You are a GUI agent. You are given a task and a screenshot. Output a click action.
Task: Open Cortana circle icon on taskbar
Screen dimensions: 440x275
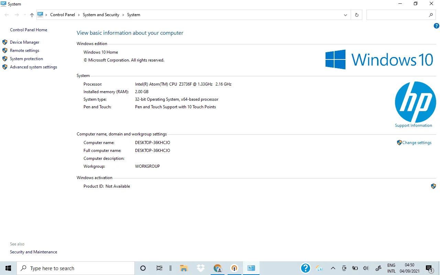point(143,268)
